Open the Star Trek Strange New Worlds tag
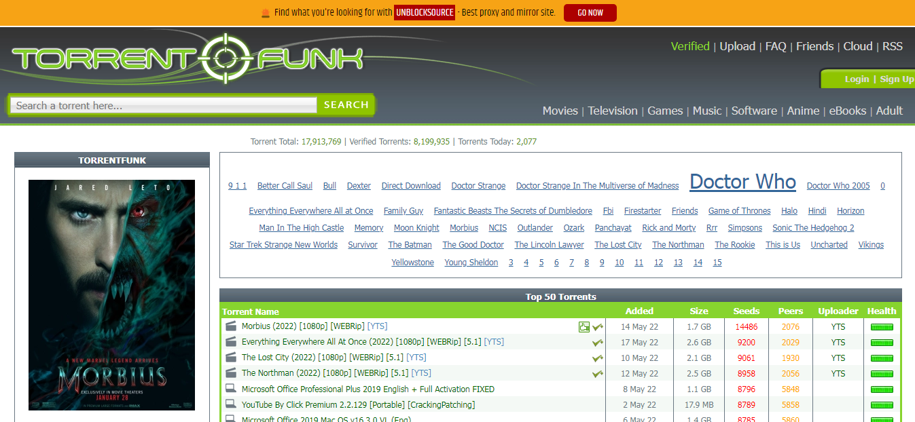915x422 pixels. point(283,245)
